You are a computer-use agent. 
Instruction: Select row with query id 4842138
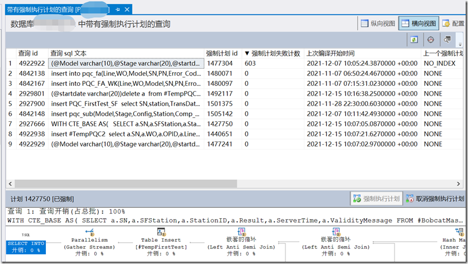click(234, 73)
